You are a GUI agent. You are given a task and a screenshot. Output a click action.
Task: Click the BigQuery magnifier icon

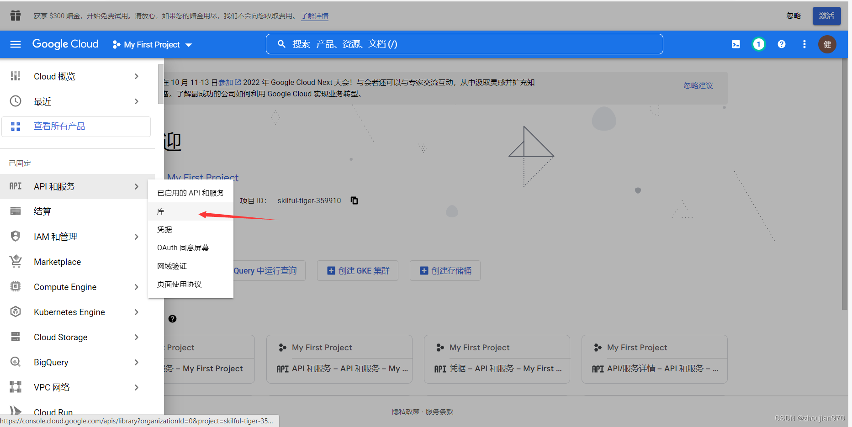pyautogui.click(x=16, y=362)
